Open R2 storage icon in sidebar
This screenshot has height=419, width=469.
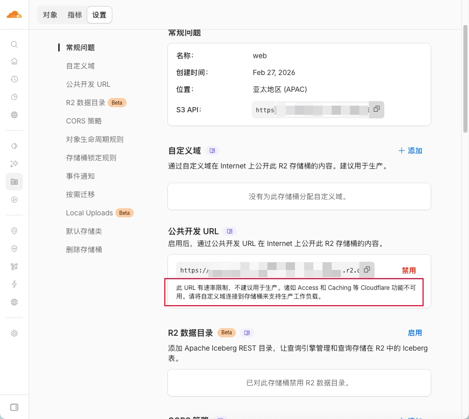(x=14, y=181)
